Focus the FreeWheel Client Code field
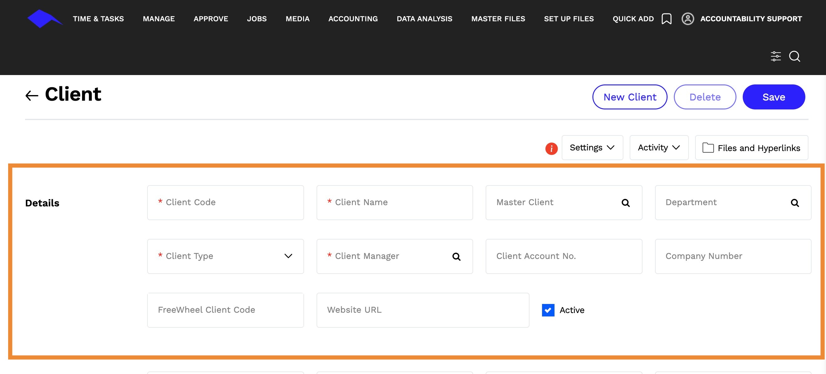 point(225,310)
